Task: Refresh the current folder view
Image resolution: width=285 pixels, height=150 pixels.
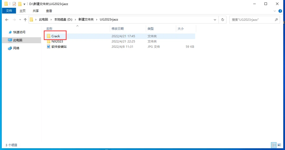Action: [222, 20]
